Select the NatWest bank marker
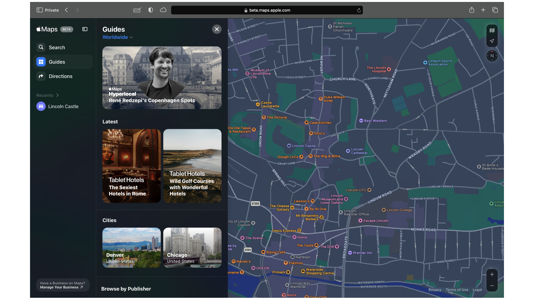Screen dimensions: 534x300 [x=292, y=257]
